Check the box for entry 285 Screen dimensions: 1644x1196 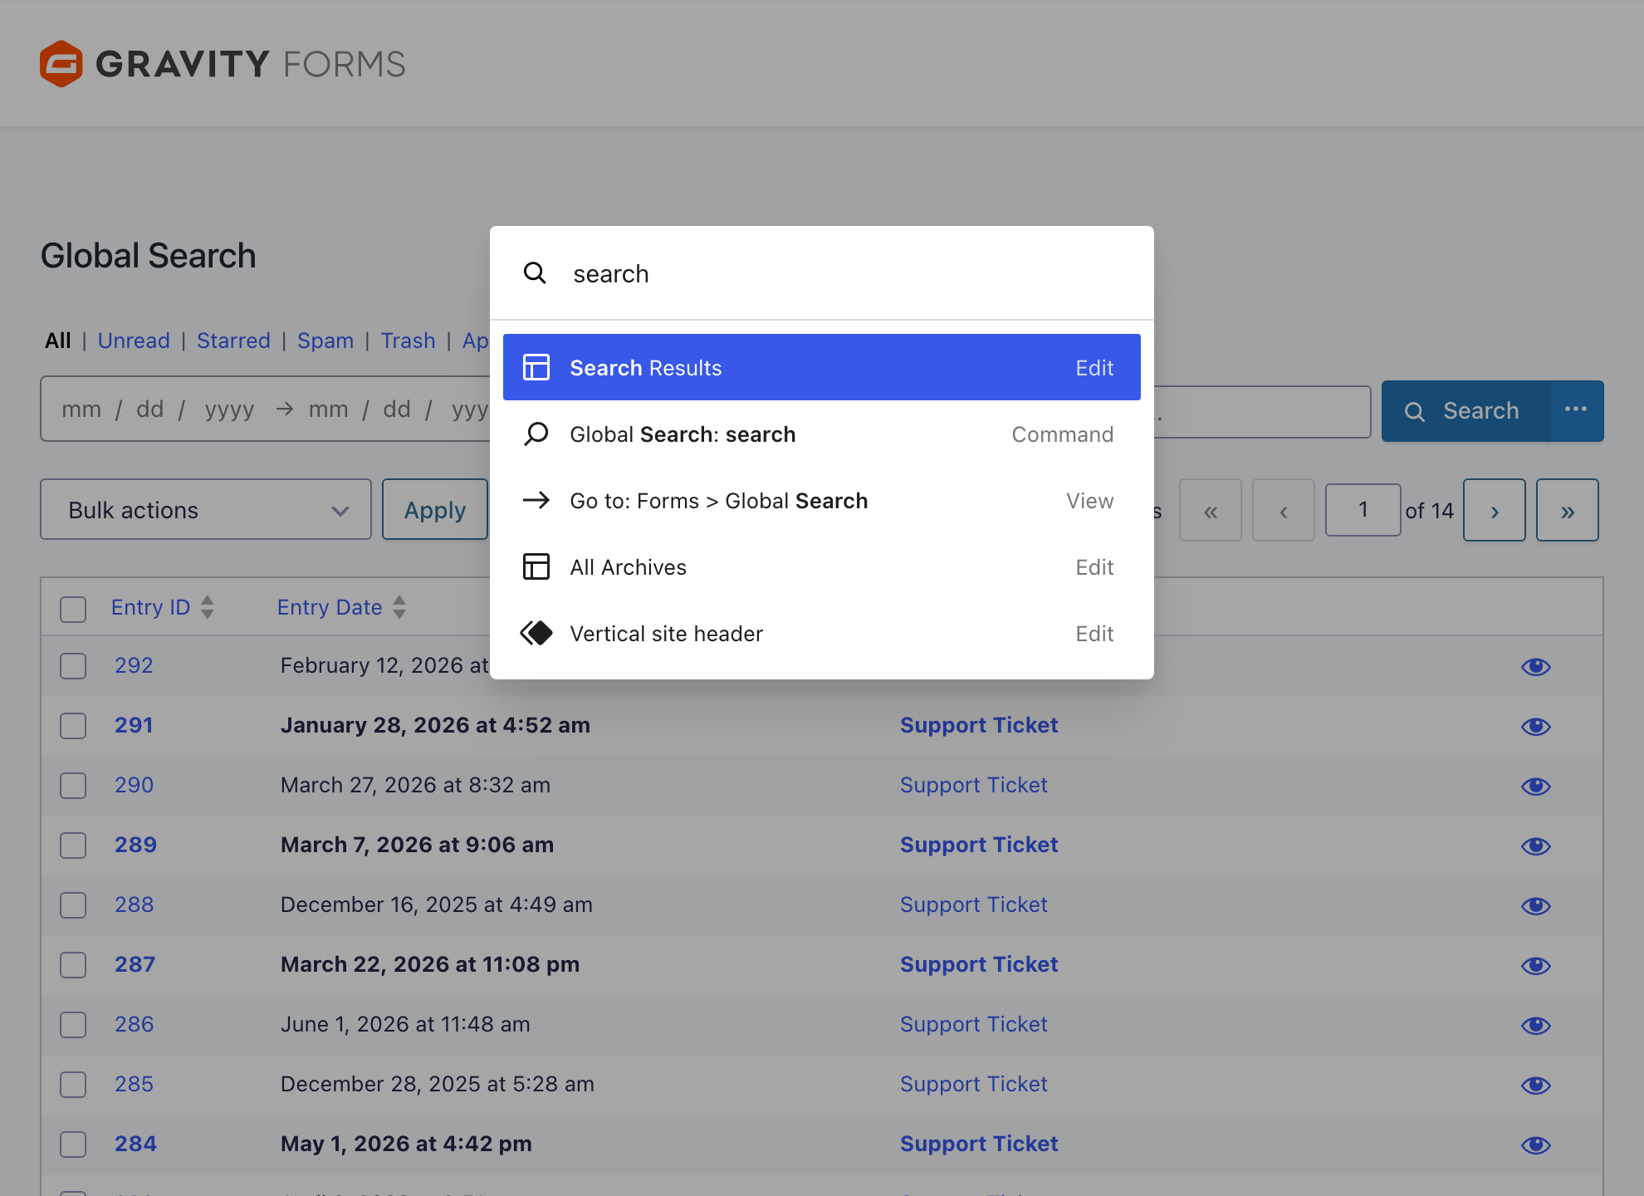click(x=73, y=1085)
